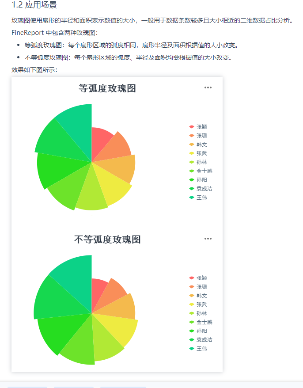Open the more-options menu of 等弧度玫瑰图
The height and width of the screenshot is (388, 303).
pyautogui.click(x=208, y=87)
